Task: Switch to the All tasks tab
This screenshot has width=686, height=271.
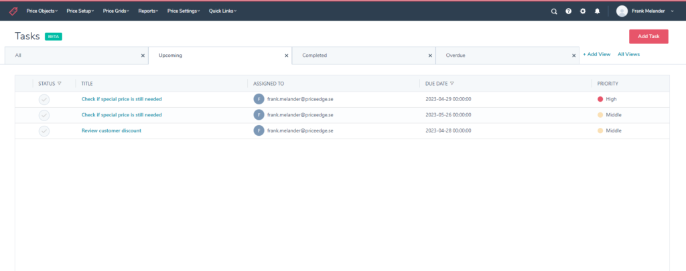Action: [x=19, y=56]
